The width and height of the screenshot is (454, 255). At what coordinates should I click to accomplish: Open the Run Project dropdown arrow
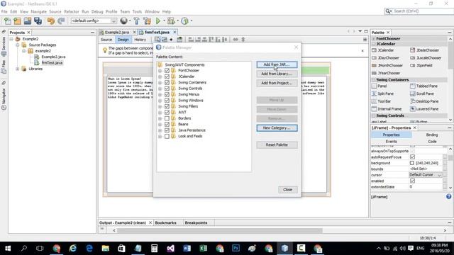point(164,21)
